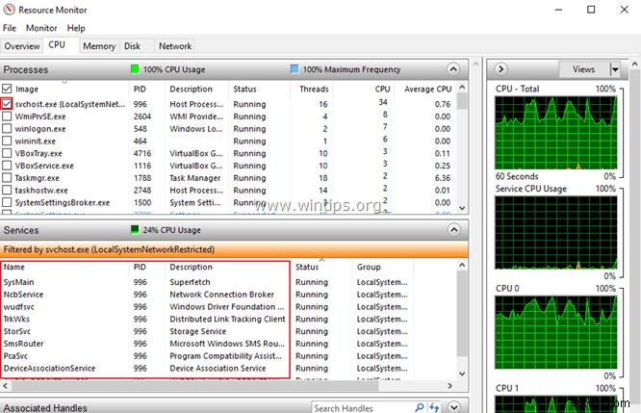Click the CPU 0 graph
The height and width of the screenshot is (413, 641).
pyautogui.click(x=556, y=332)
